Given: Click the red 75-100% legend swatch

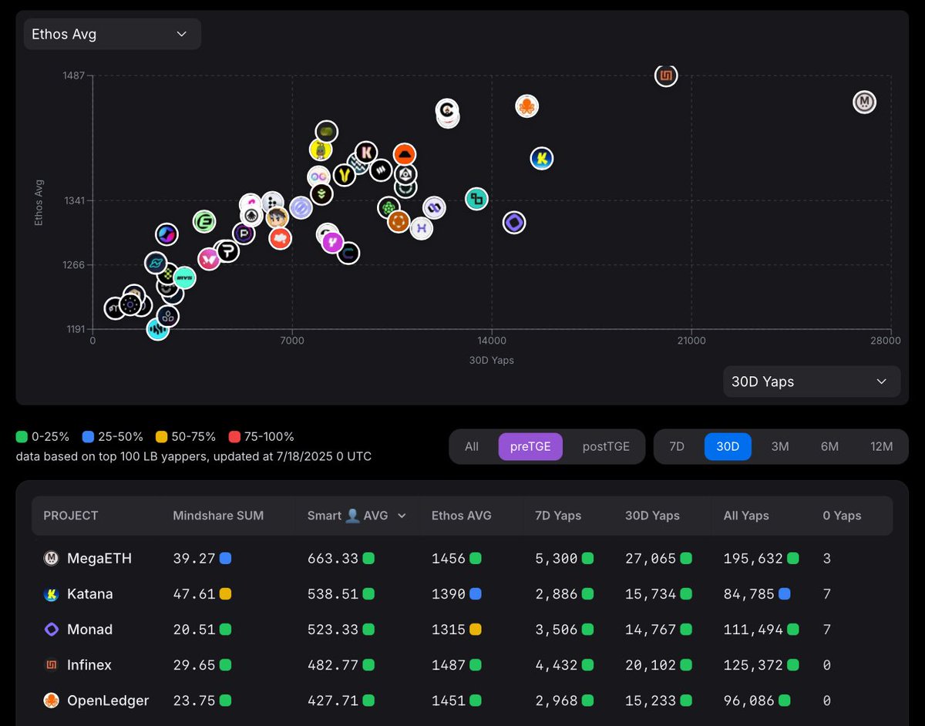Looking at the screenshot, I should [x=234, y=437].
